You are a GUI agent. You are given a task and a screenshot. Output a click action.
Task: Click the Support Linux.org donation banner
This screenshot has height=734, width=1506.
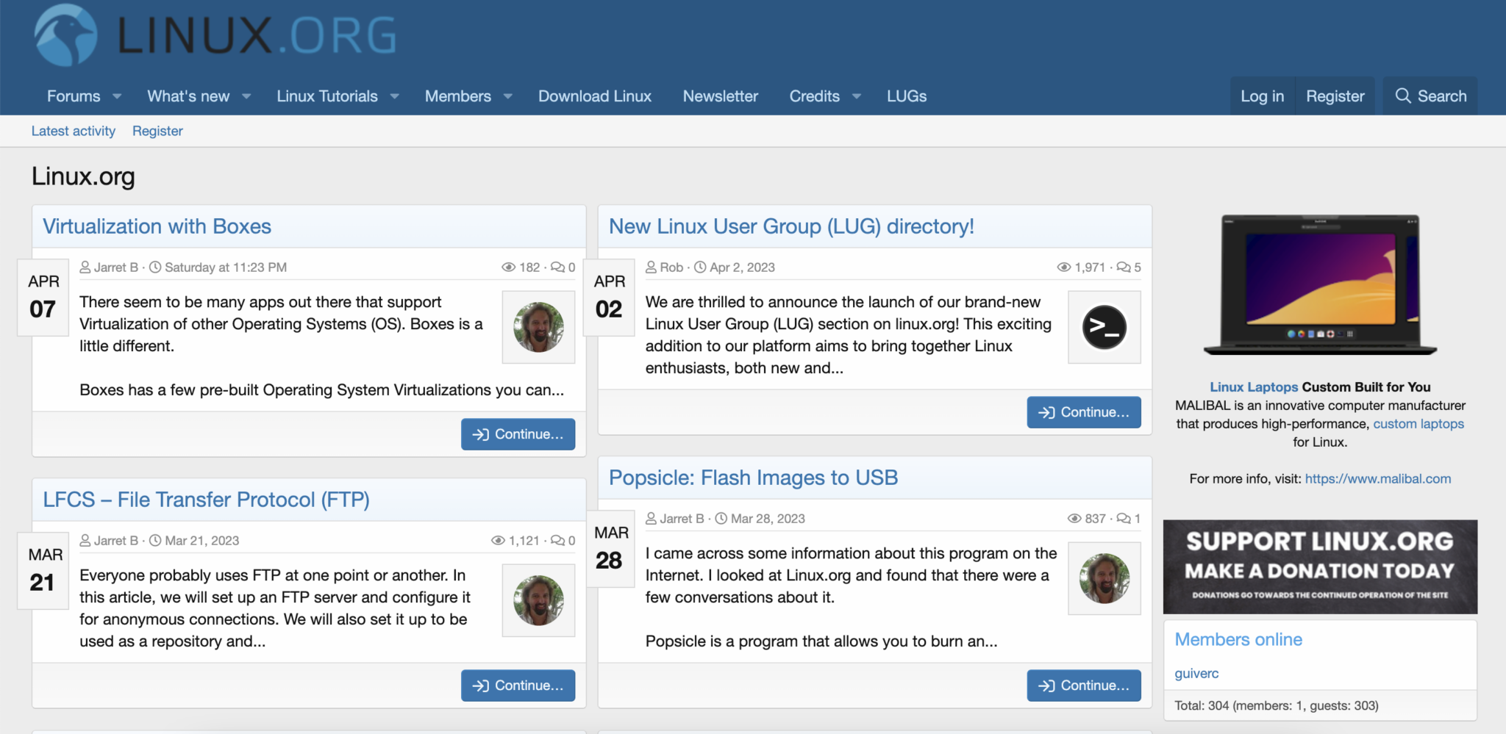coord(1320,566)
